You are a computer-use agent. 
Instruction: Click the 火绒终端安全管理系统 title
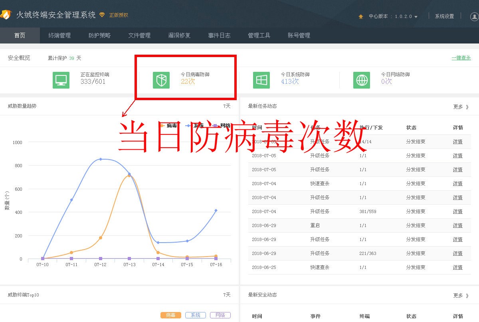coord(56,15)
